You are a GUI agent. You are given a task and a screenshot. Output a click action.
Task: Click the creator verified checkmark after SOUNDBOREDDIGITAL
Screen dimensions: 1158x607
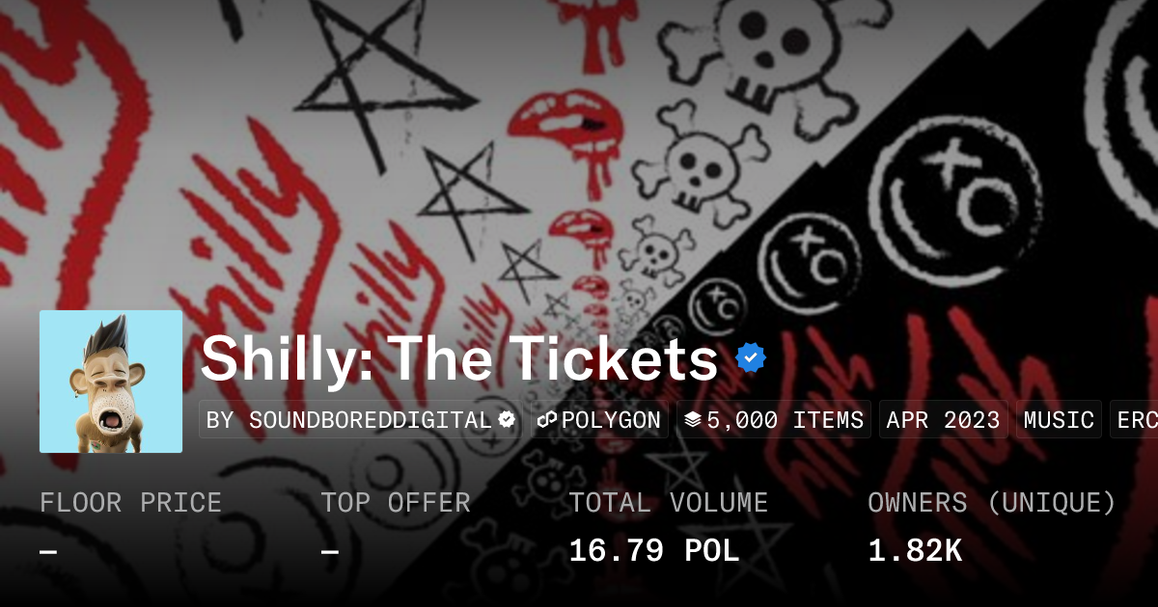506,420
